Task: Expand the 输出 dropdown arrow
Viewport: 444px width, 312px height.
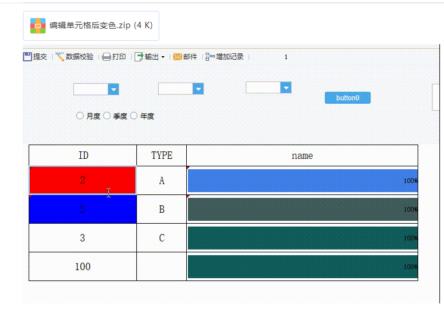Action: click(163, 57)
